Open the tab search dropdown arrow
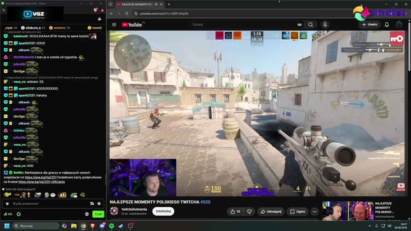Image resolution: width=411 pixels, height=231 pixels. click(111, 4)
